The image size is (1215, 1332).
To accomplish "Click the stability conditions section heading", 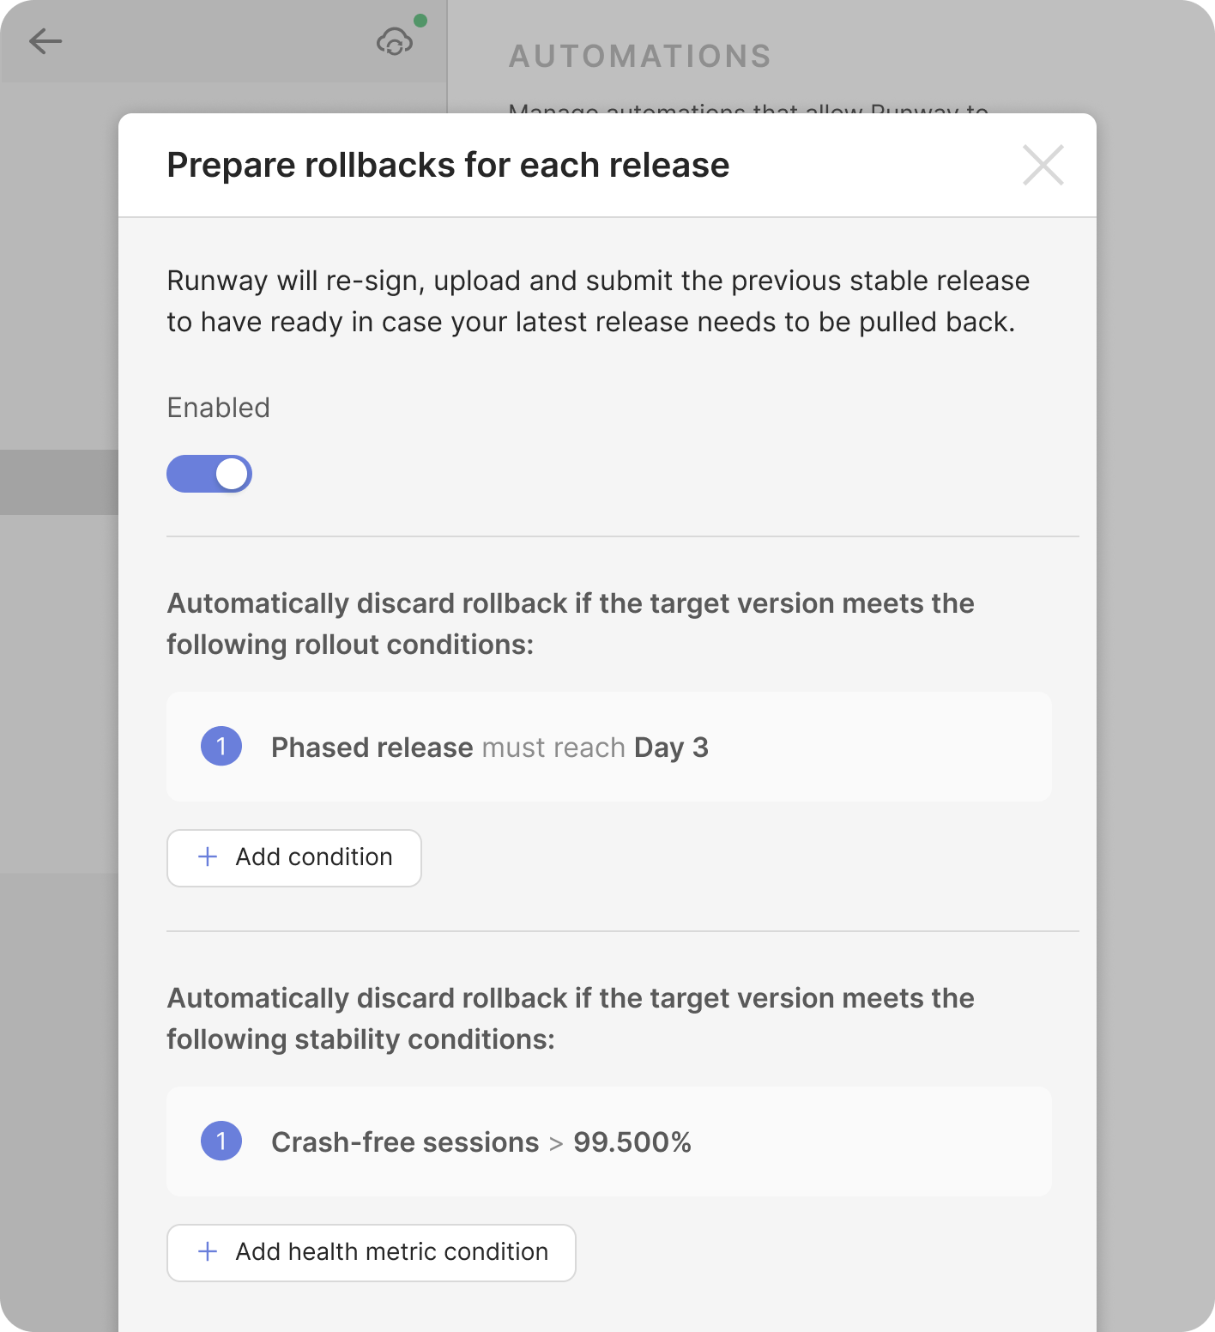I will pos(570,1019).
